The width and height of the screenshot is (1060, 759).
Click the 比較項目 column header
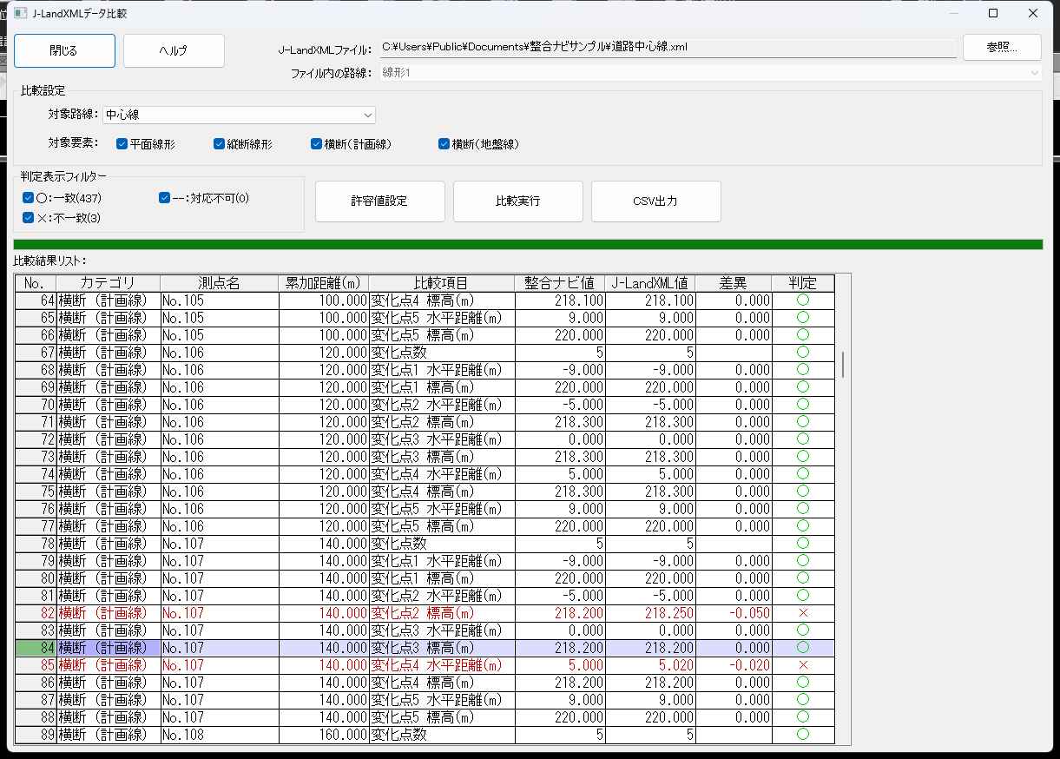[442, 283]
